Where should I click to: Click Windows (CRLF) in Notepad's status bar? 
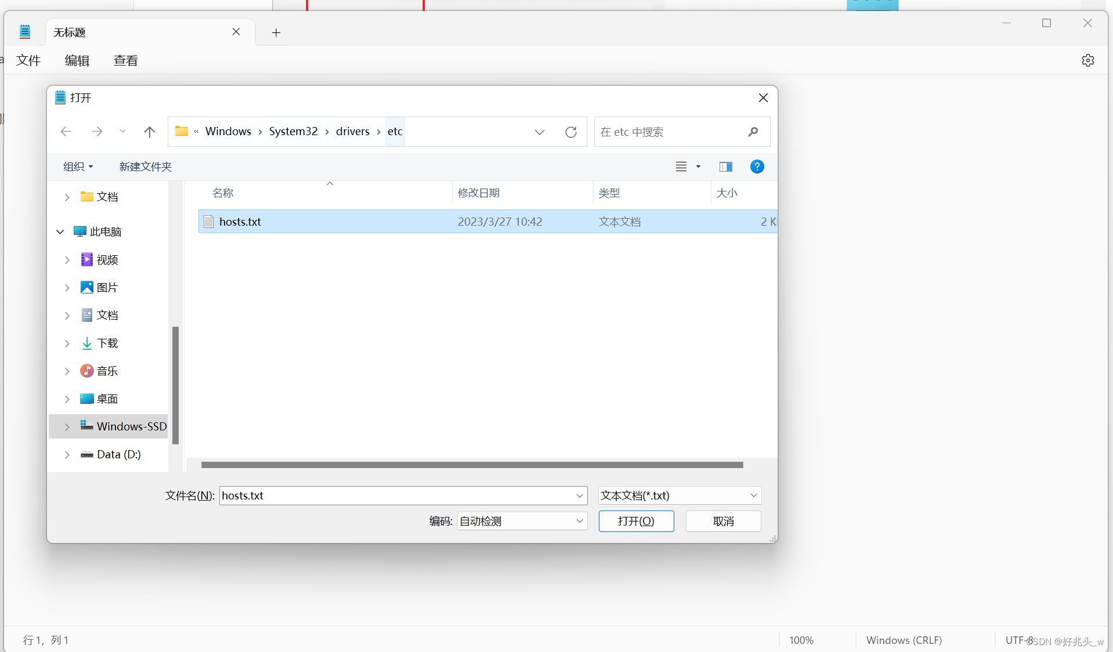point(904,640)
